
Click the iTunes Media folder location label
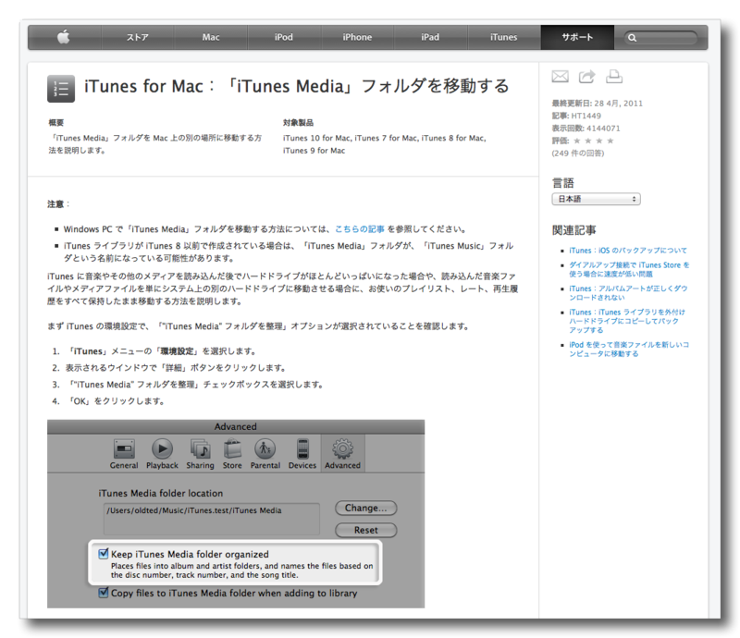(160, 493)
